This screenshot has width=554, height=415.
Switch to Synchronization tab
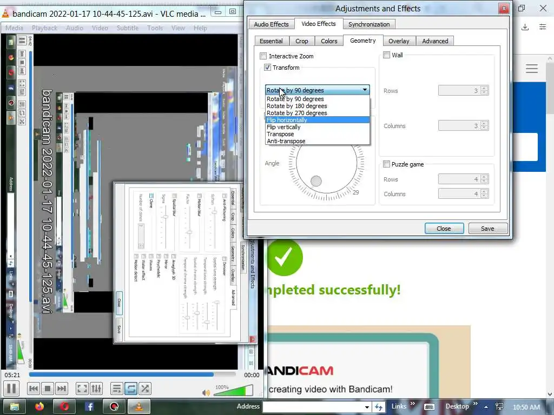pyautogui.click(x=369, y=24)
